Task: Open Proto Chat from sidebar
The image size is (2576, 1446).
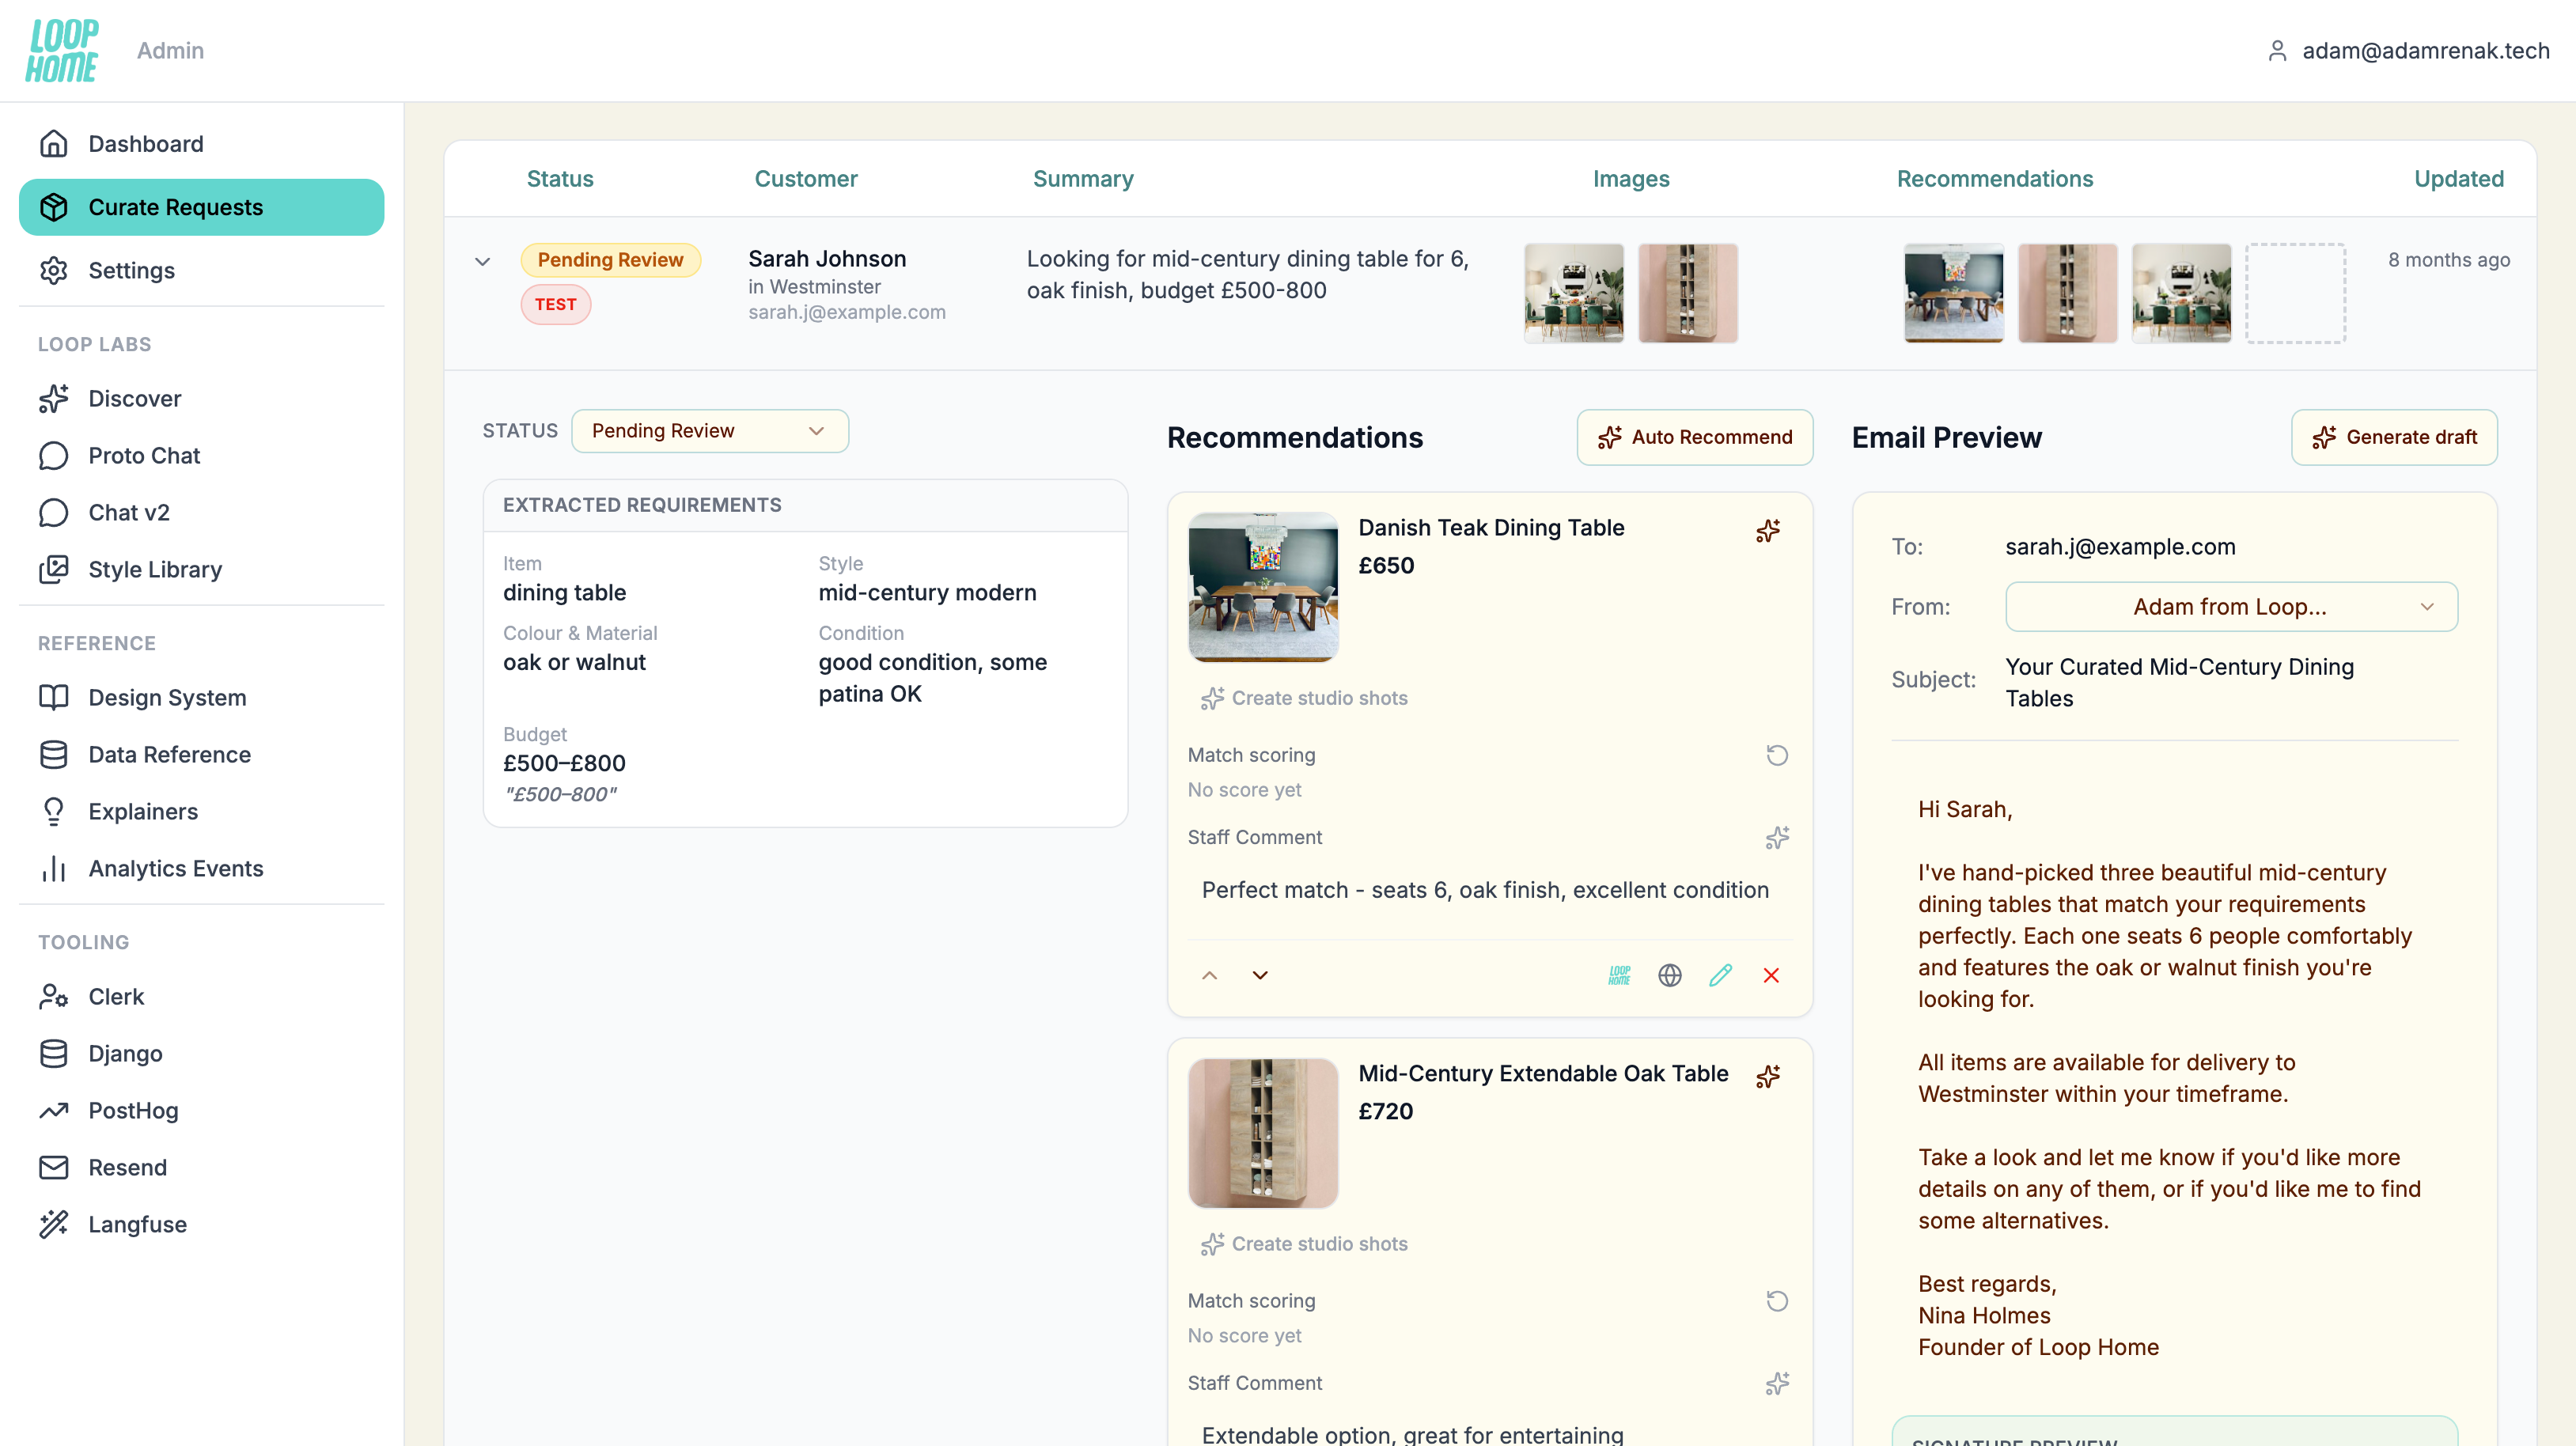Action: (201, 455)
